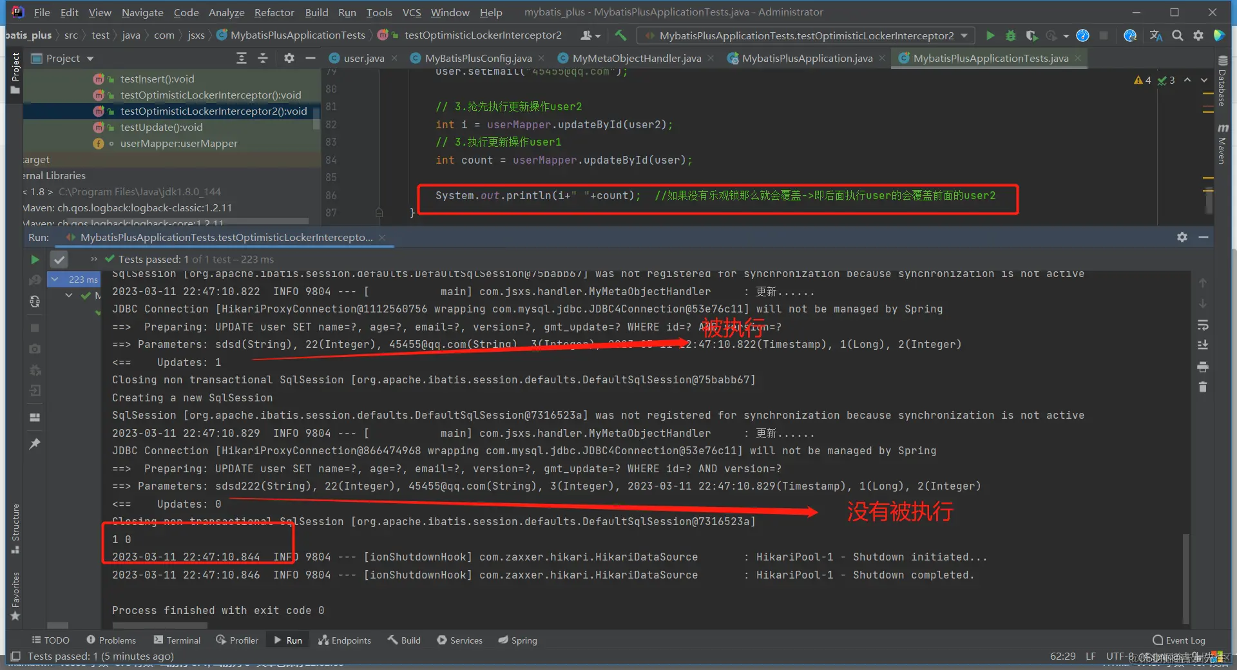Click the user account icon in the toolbar
The width and height of the screenshot is (1237, 670).
coord(590,35)
